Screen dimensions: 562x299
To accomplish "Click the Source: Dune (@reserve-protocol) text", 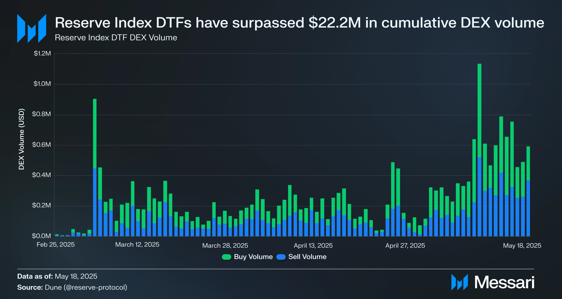I will pyautogui.click(x=72, y=288).
